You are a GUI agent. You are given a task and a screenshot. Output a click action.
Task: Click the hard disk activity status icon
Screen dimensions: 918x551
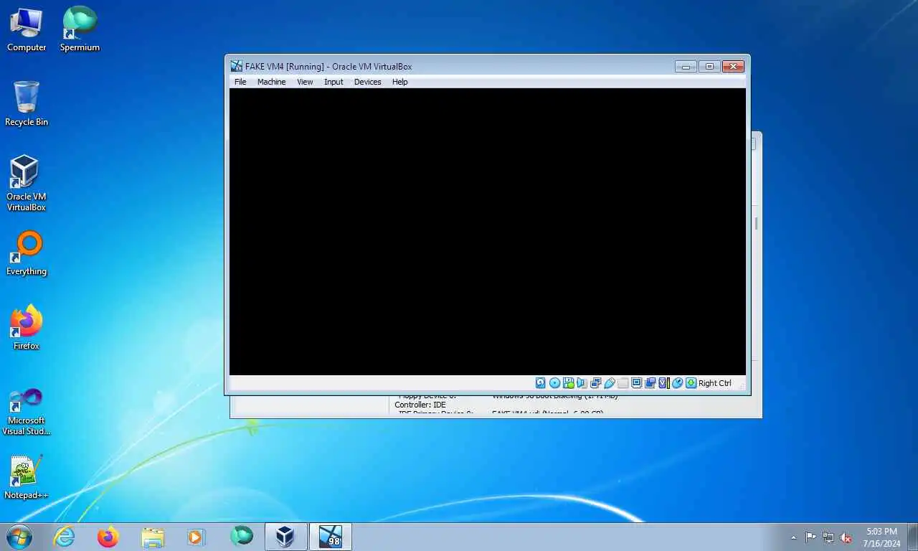(x=540, y=383)
